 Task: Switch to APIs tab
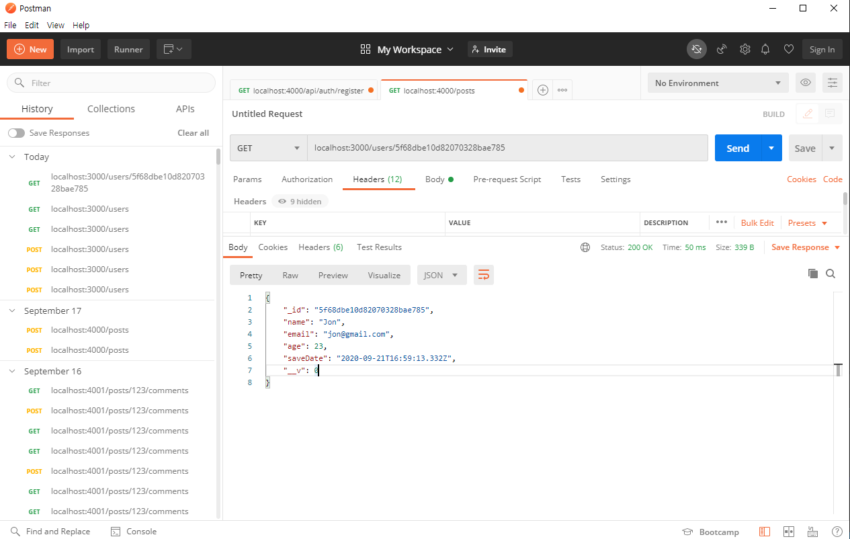[185, 109]
